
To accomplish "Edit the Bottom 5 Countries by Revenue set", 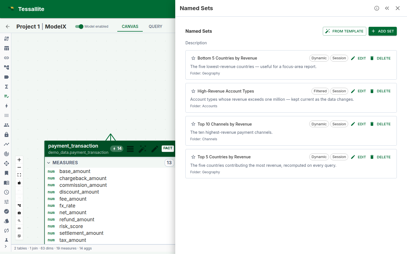I will (358, 58).
